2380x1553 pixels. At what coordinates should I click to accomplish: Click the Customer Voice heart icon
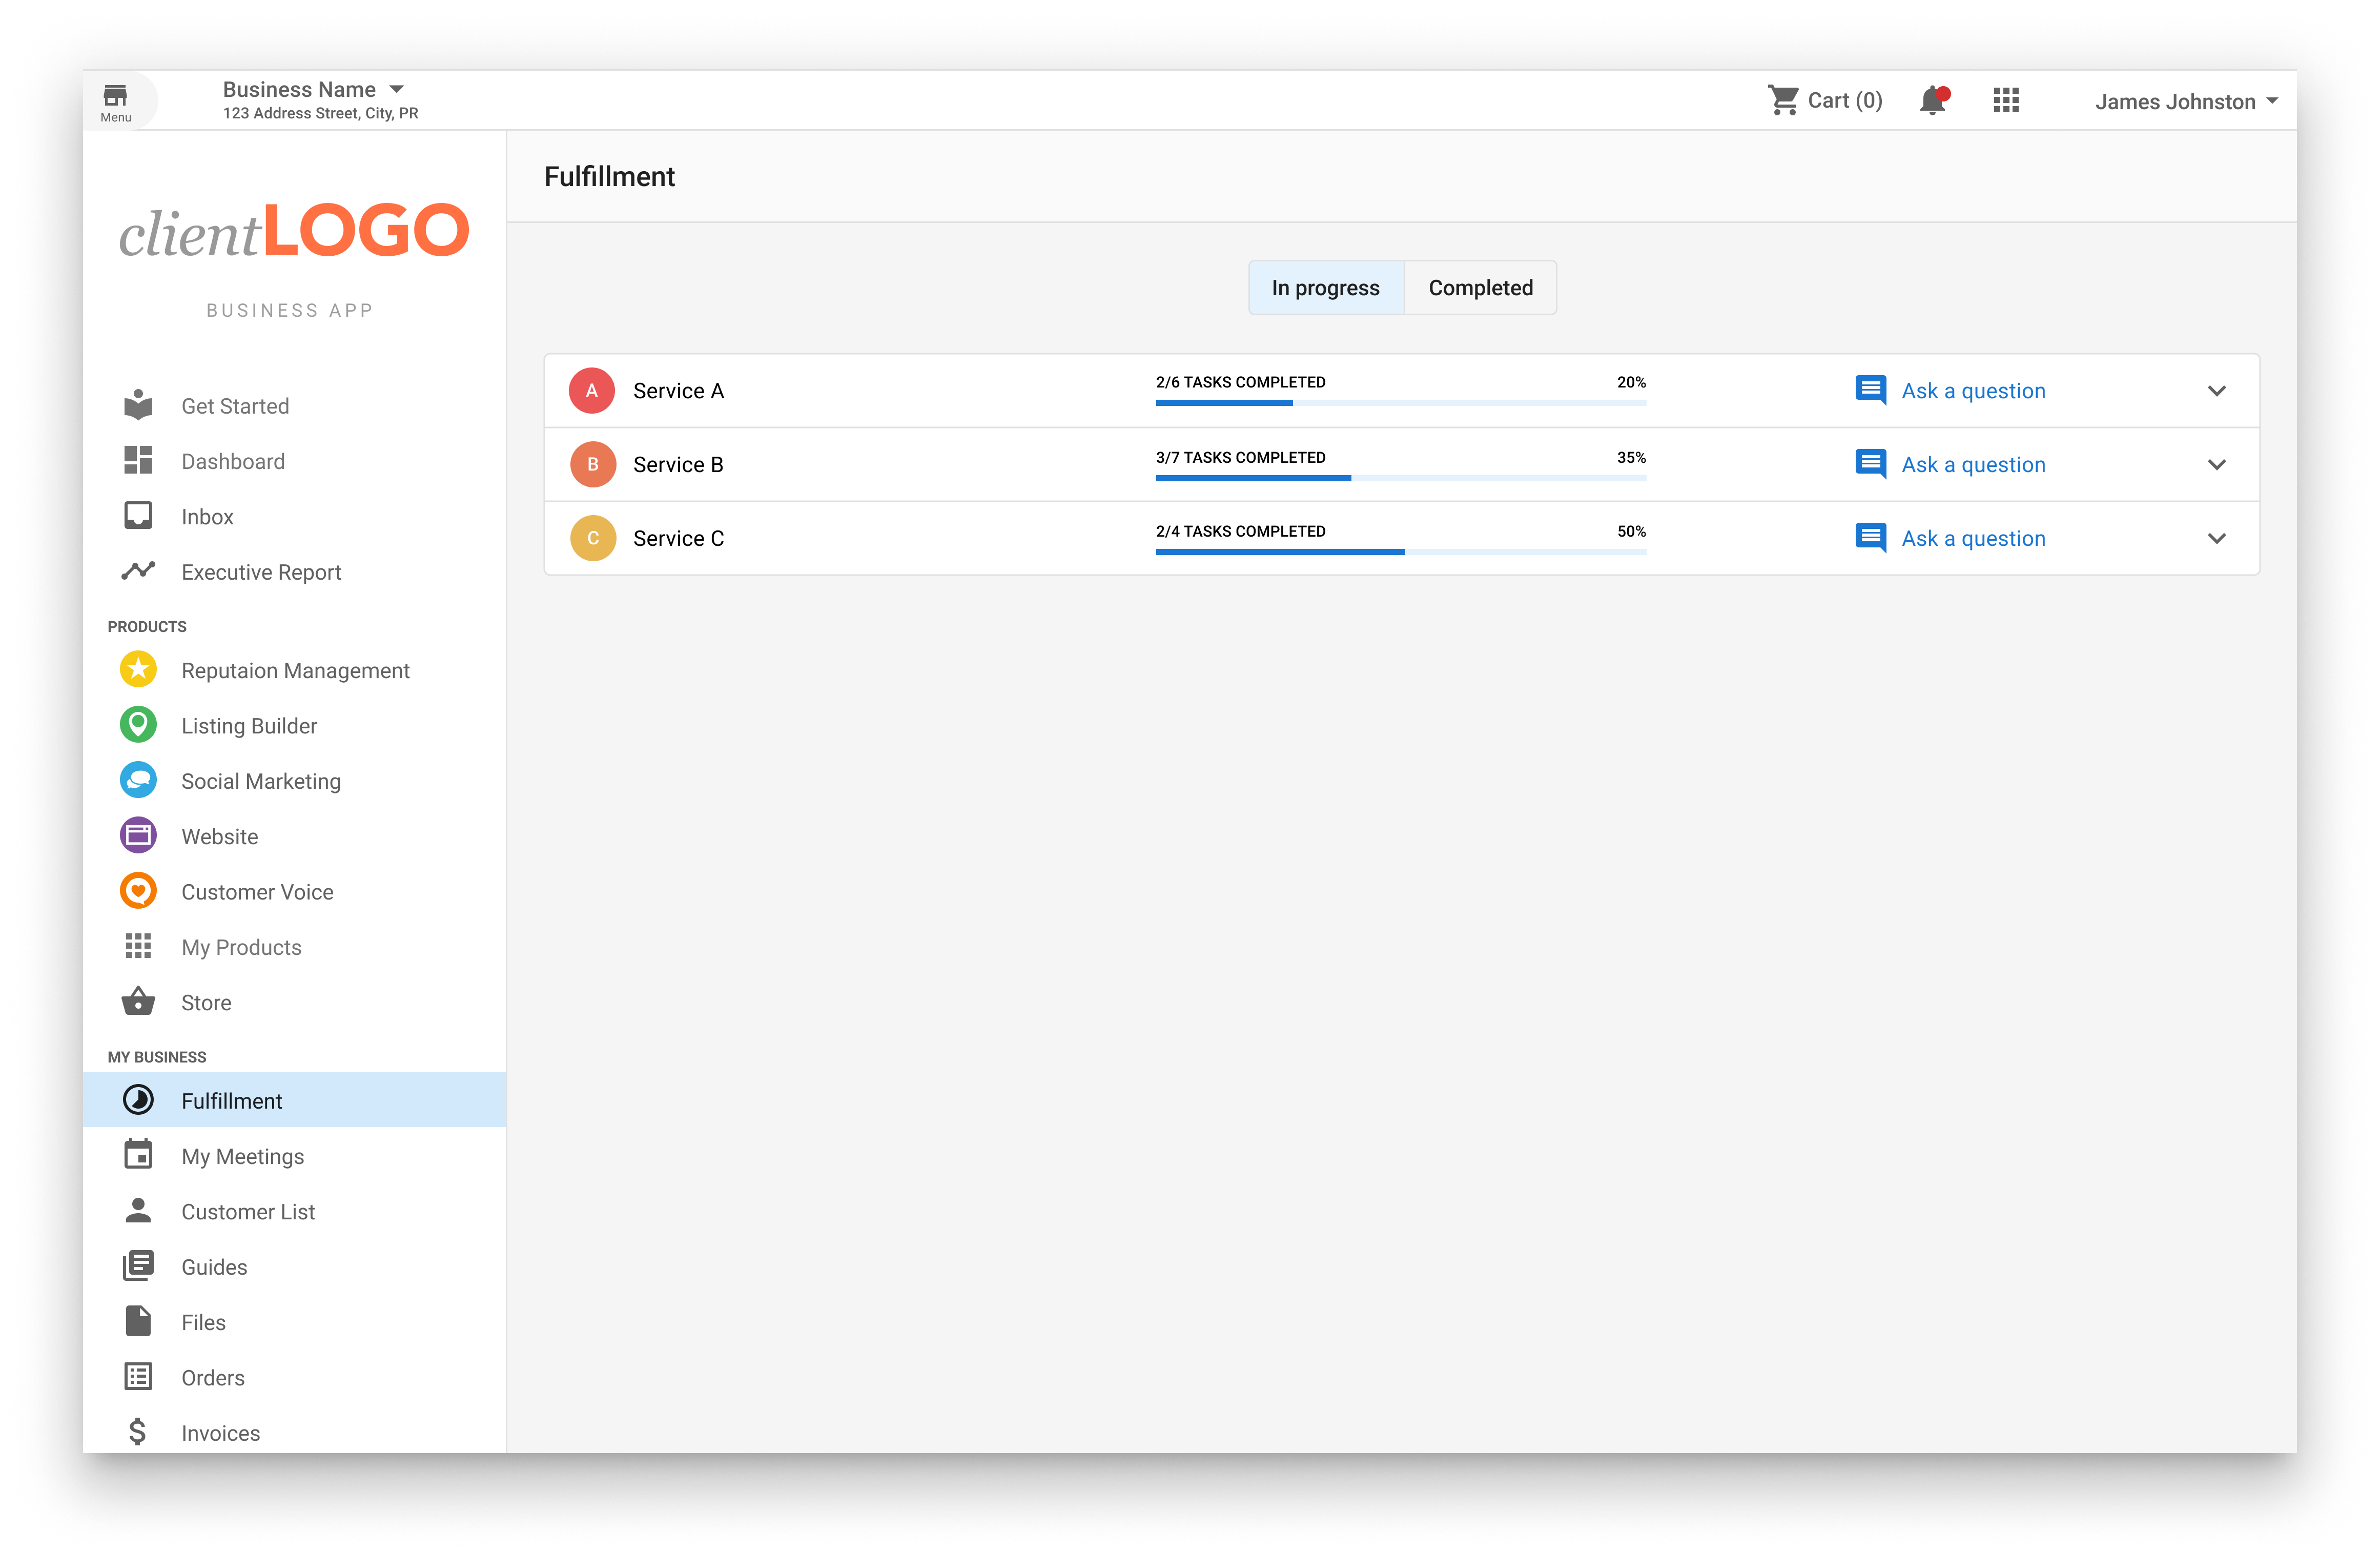(138, 891)
